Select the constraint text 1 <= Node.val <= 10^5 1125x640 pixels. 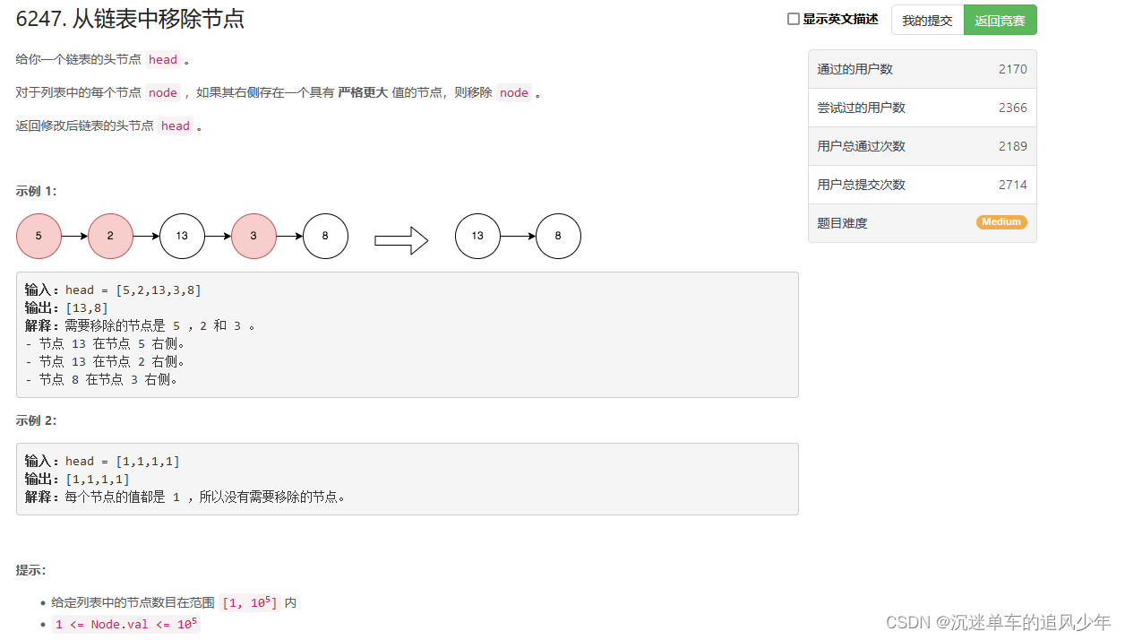tap(125, 624)
